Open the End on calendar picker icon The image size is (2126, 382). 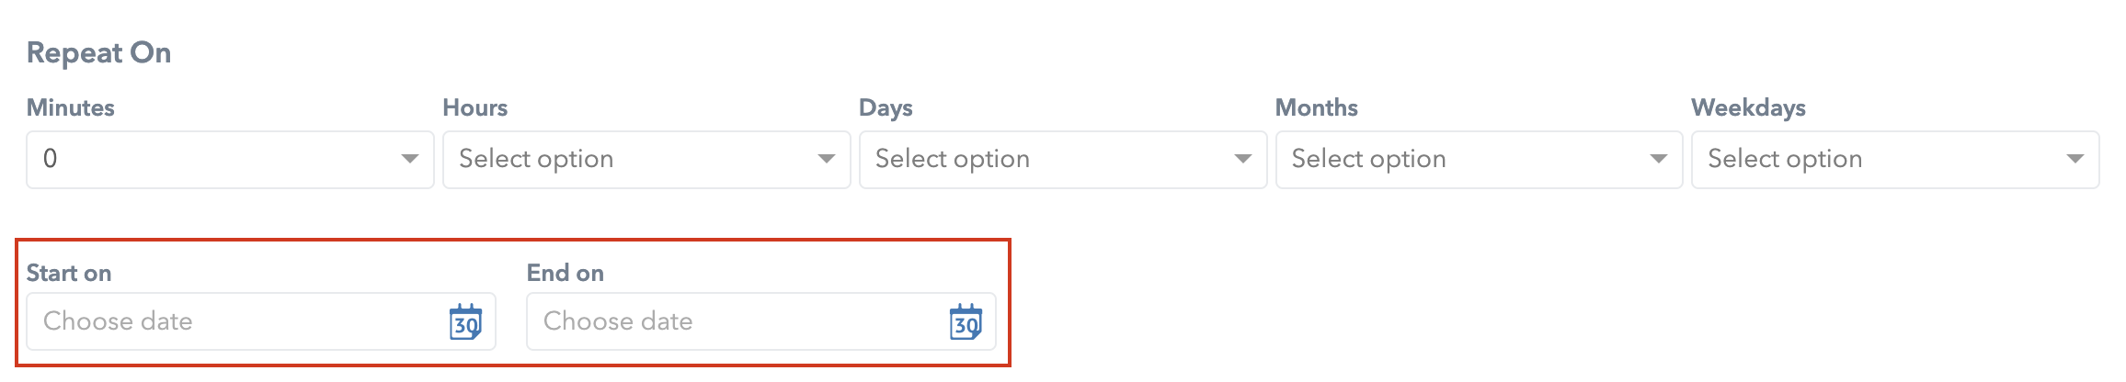pyautogui.click(x=966, y=322)
